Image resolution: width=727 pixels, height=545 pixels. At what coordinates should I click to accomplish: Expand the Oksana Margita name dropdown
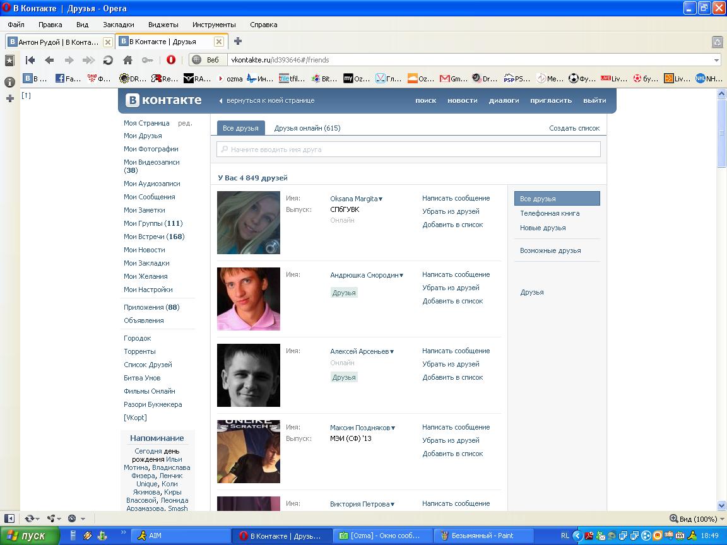pyautogui.click(x=381, y=199)
